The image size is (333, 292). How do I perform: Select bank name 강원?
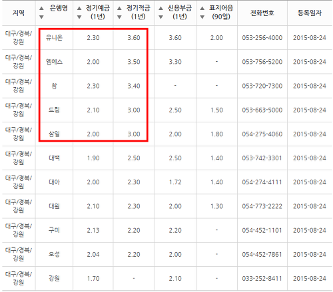54,279
